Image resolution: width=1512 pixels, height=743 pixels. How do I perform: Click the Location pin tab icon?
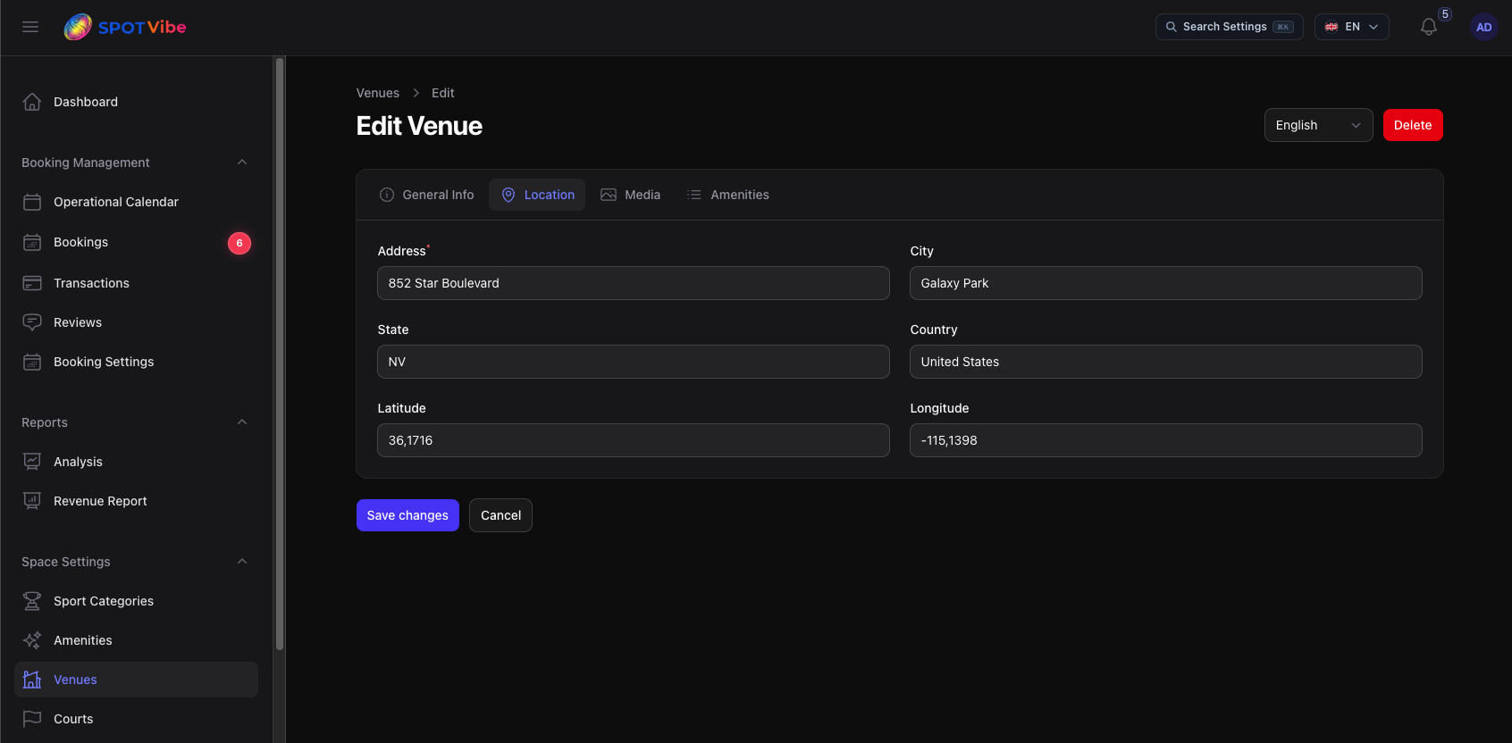click(508, 195)
